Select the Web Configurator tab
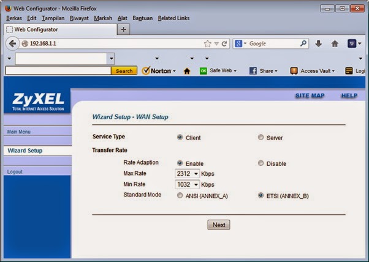Viewport: 369px width, 262px height. coord(60,29)
